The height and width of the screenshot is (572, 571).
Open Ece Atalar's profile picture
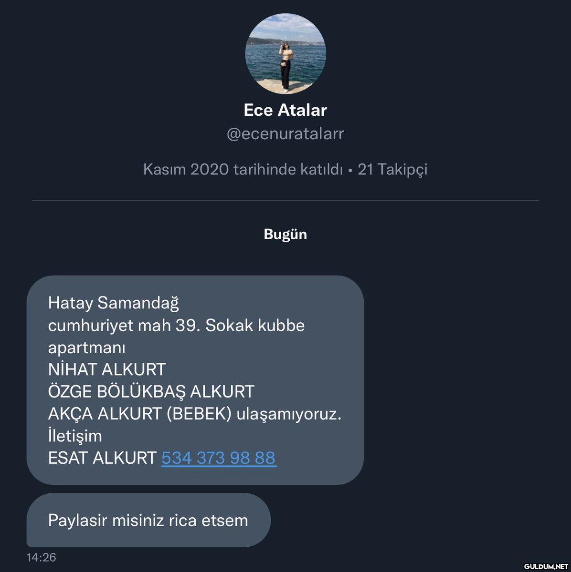click(285, 53)
